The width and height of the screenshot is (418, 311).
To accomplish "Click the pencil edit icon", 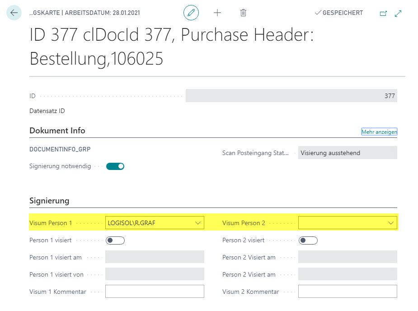I will [191, 13].
